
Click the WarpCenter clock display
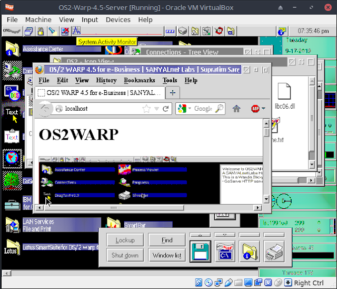point(313,31)
